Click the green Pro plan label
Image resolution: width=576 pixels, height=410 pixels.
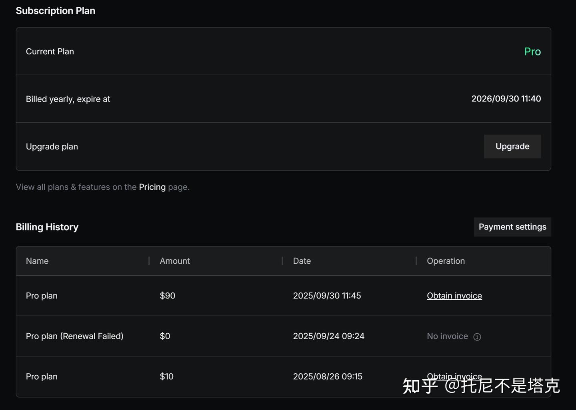532,52
